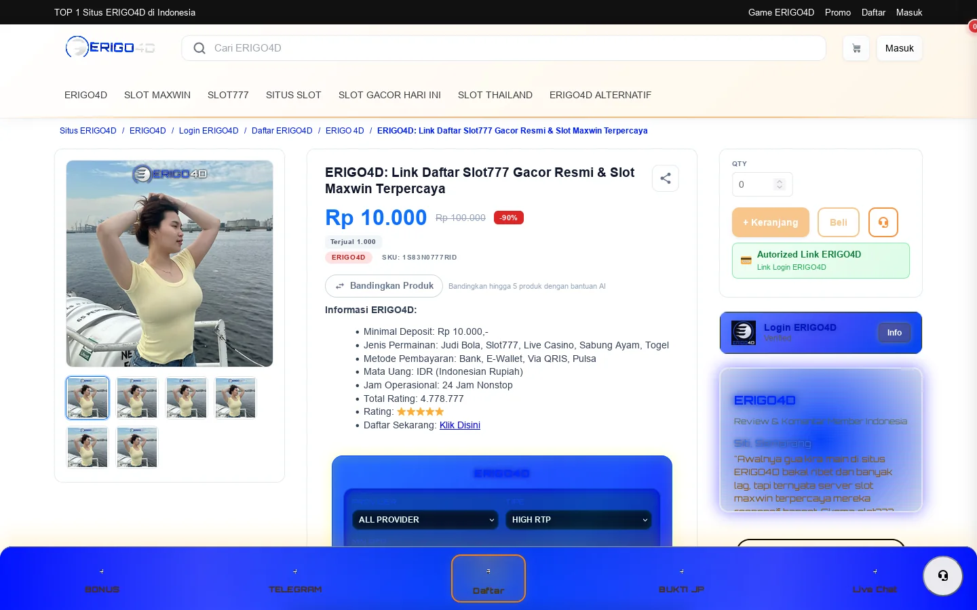Follow the Klik Disini link
The image size is (977, 610).
coord(460,425)
